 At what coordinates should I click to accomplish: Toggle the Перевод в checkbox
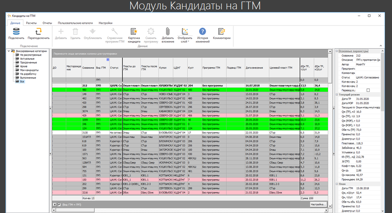[368, 90]
